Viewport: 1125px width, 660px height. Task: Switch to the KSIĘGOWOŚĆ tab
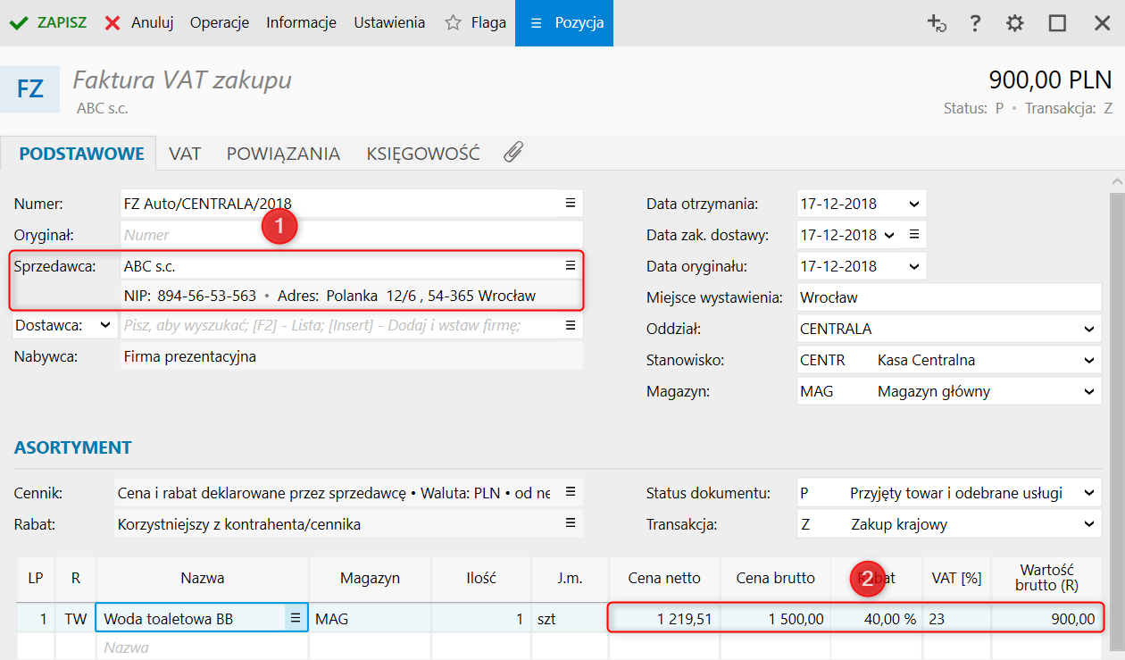click(422, 154)
